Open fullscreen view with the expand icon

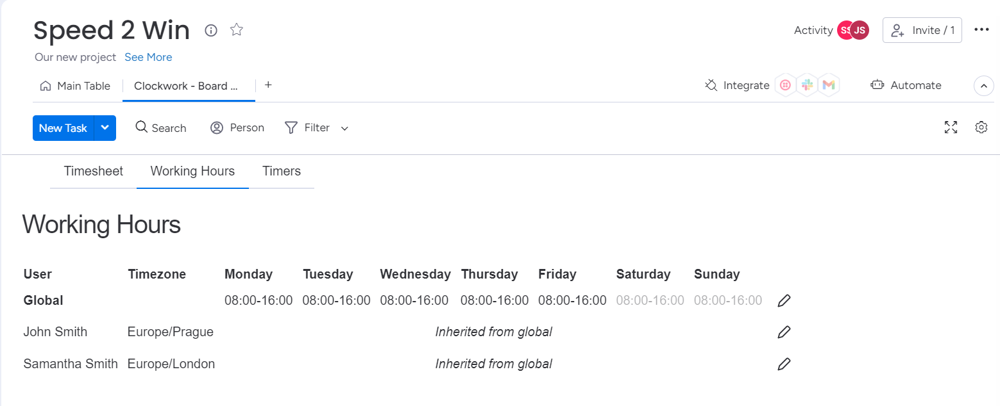point(951,127)
